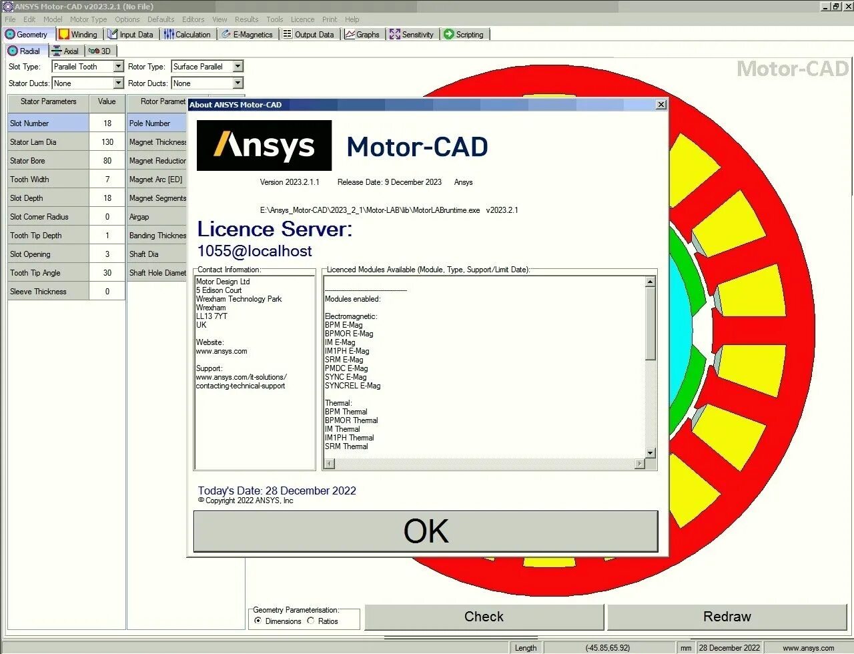Open the Help menu
Screen dimensions: 854x654
(352, 19)
